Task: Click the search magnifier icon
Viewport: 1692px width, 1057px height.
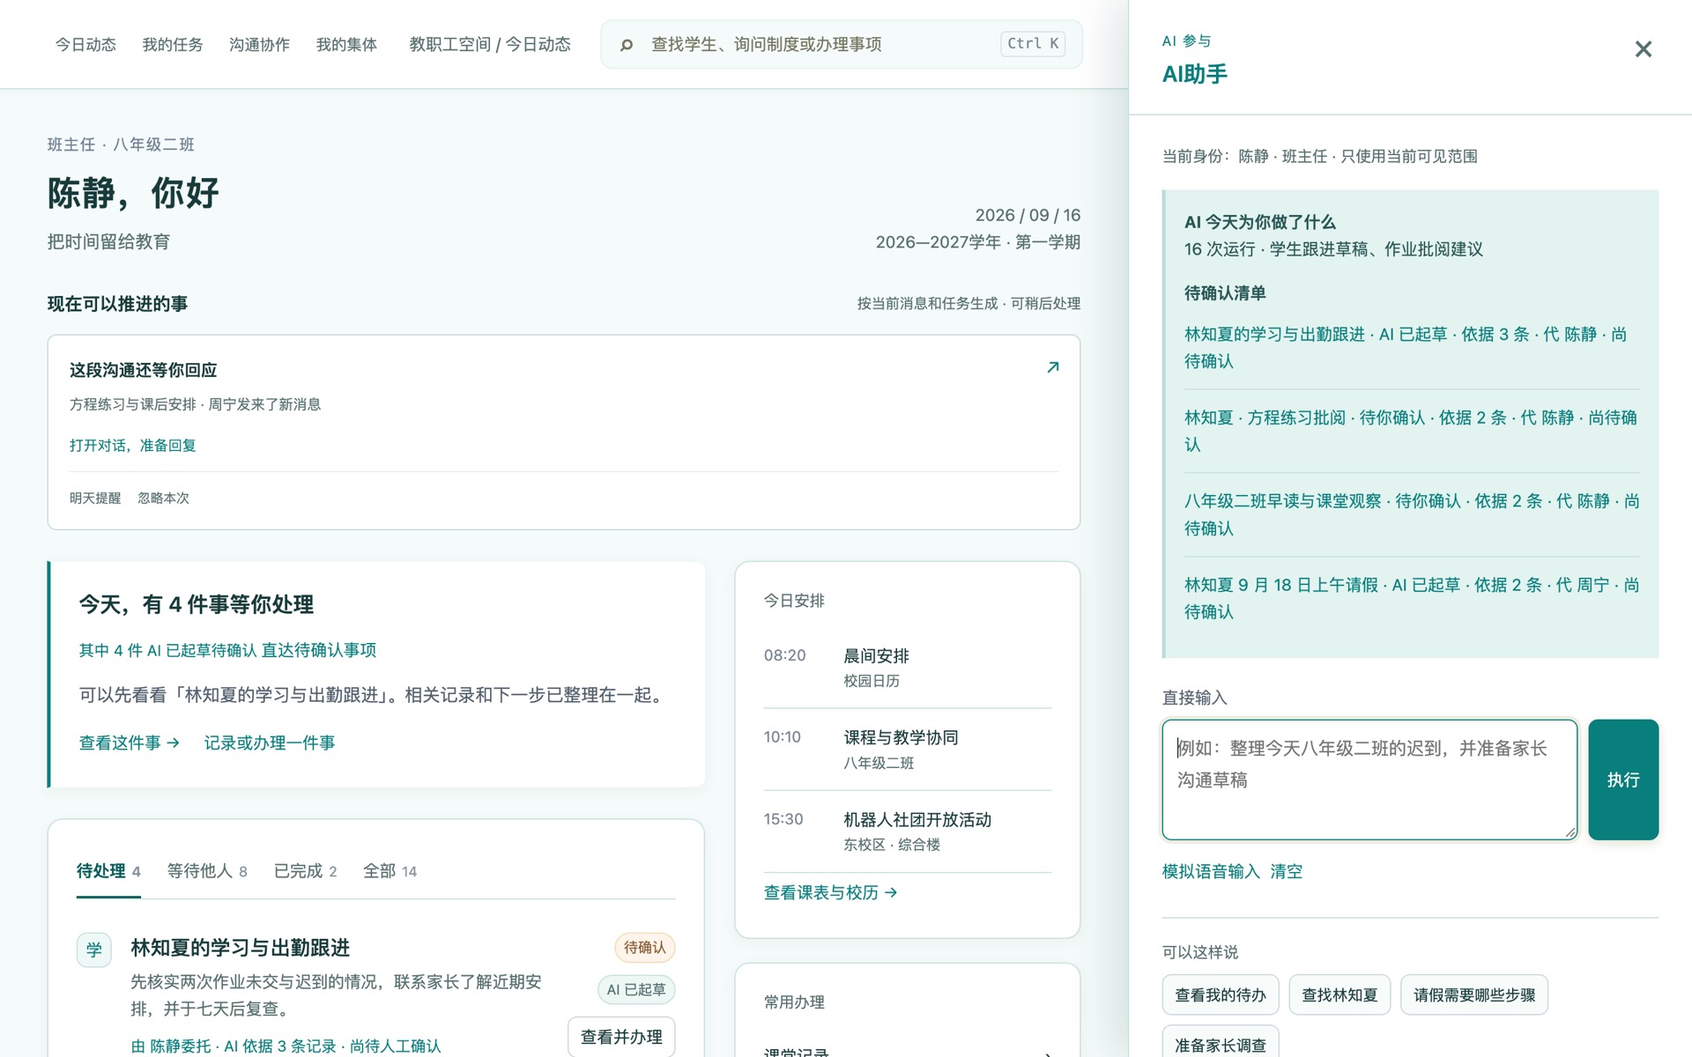Action: tap(627, 45)
